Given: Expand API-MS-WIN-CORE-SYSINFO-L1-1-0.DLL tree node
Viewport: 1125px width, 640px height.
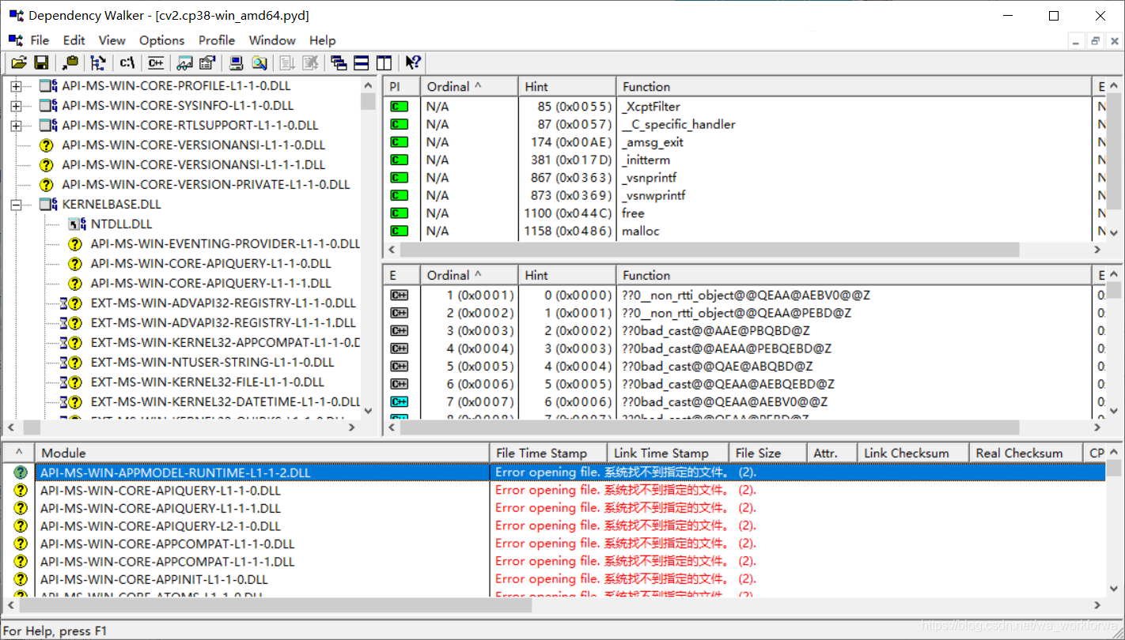Looking at the screenshot, I should click(x=16, y=106).
